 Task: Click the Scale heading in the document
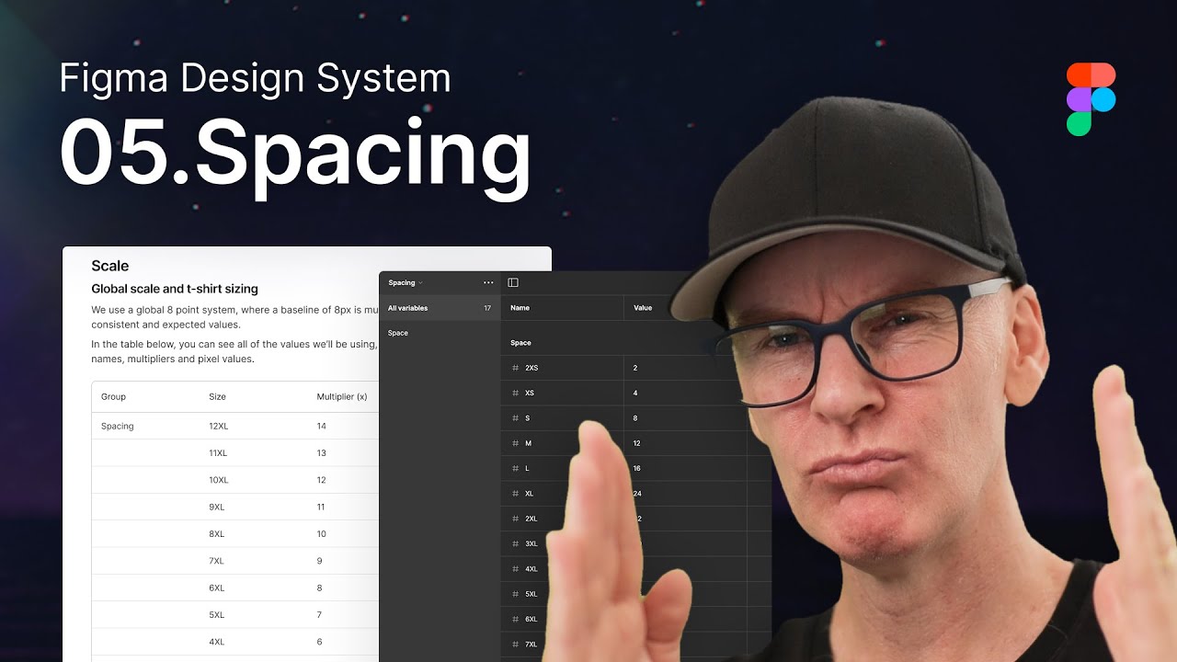pyautogui.click(x=110, y=266)
